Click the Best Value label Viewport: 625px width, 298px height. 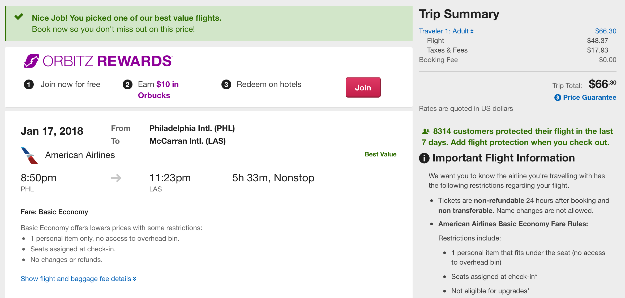click(x=380, y=154)
